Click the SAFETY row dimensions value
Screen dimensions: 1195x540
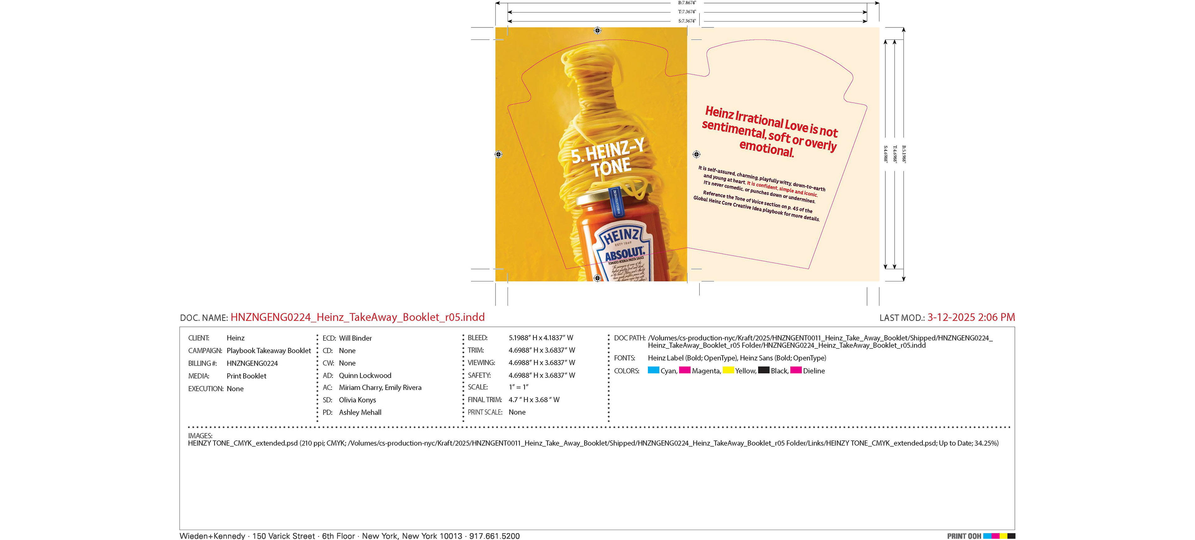542,375
